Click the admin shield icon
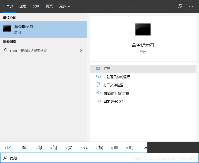 coord(98,77)
